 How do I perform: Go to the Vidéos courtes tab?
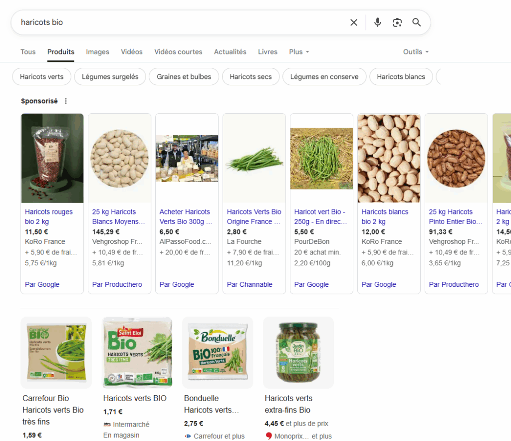pyautogui.click(x=178, y=52)
